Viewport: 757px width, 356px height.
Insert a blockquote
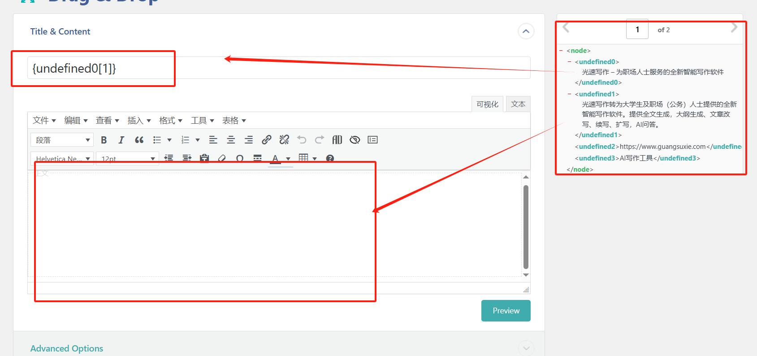point(139,140)
